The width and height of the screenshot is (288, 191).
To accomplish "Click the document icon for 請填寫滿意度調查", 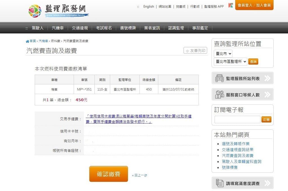I will click(x=219, y=183).
